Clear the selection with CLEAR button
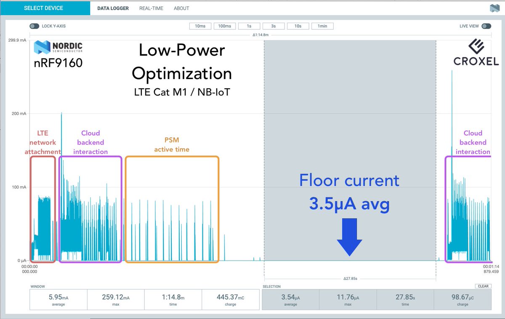This screenshot has height=319, width=505. tap(484, 286)
